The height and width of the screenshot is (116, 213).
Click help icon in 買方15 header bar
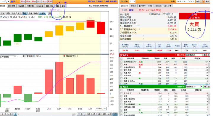pos(176,55)
